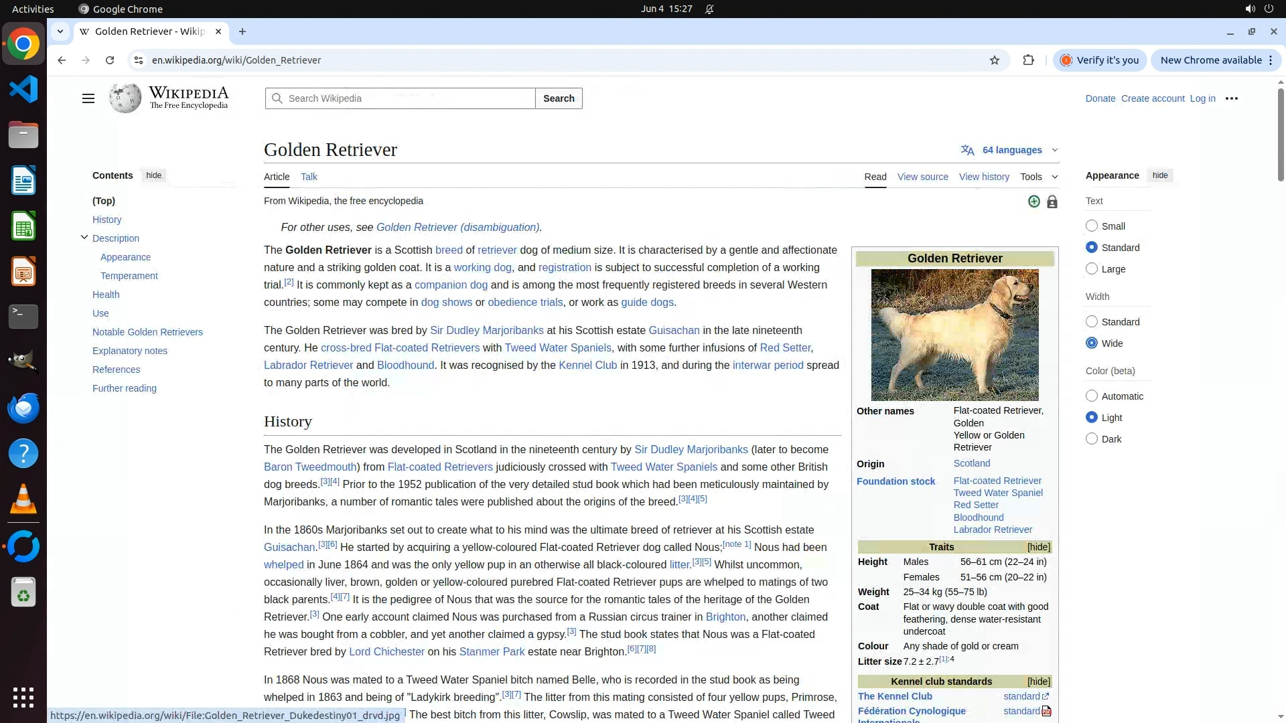Open the Chrome extensions puzzle icon
The height and width of the screenshot is (723, 1286).
pyautogui.click(x=1028, y=60)
